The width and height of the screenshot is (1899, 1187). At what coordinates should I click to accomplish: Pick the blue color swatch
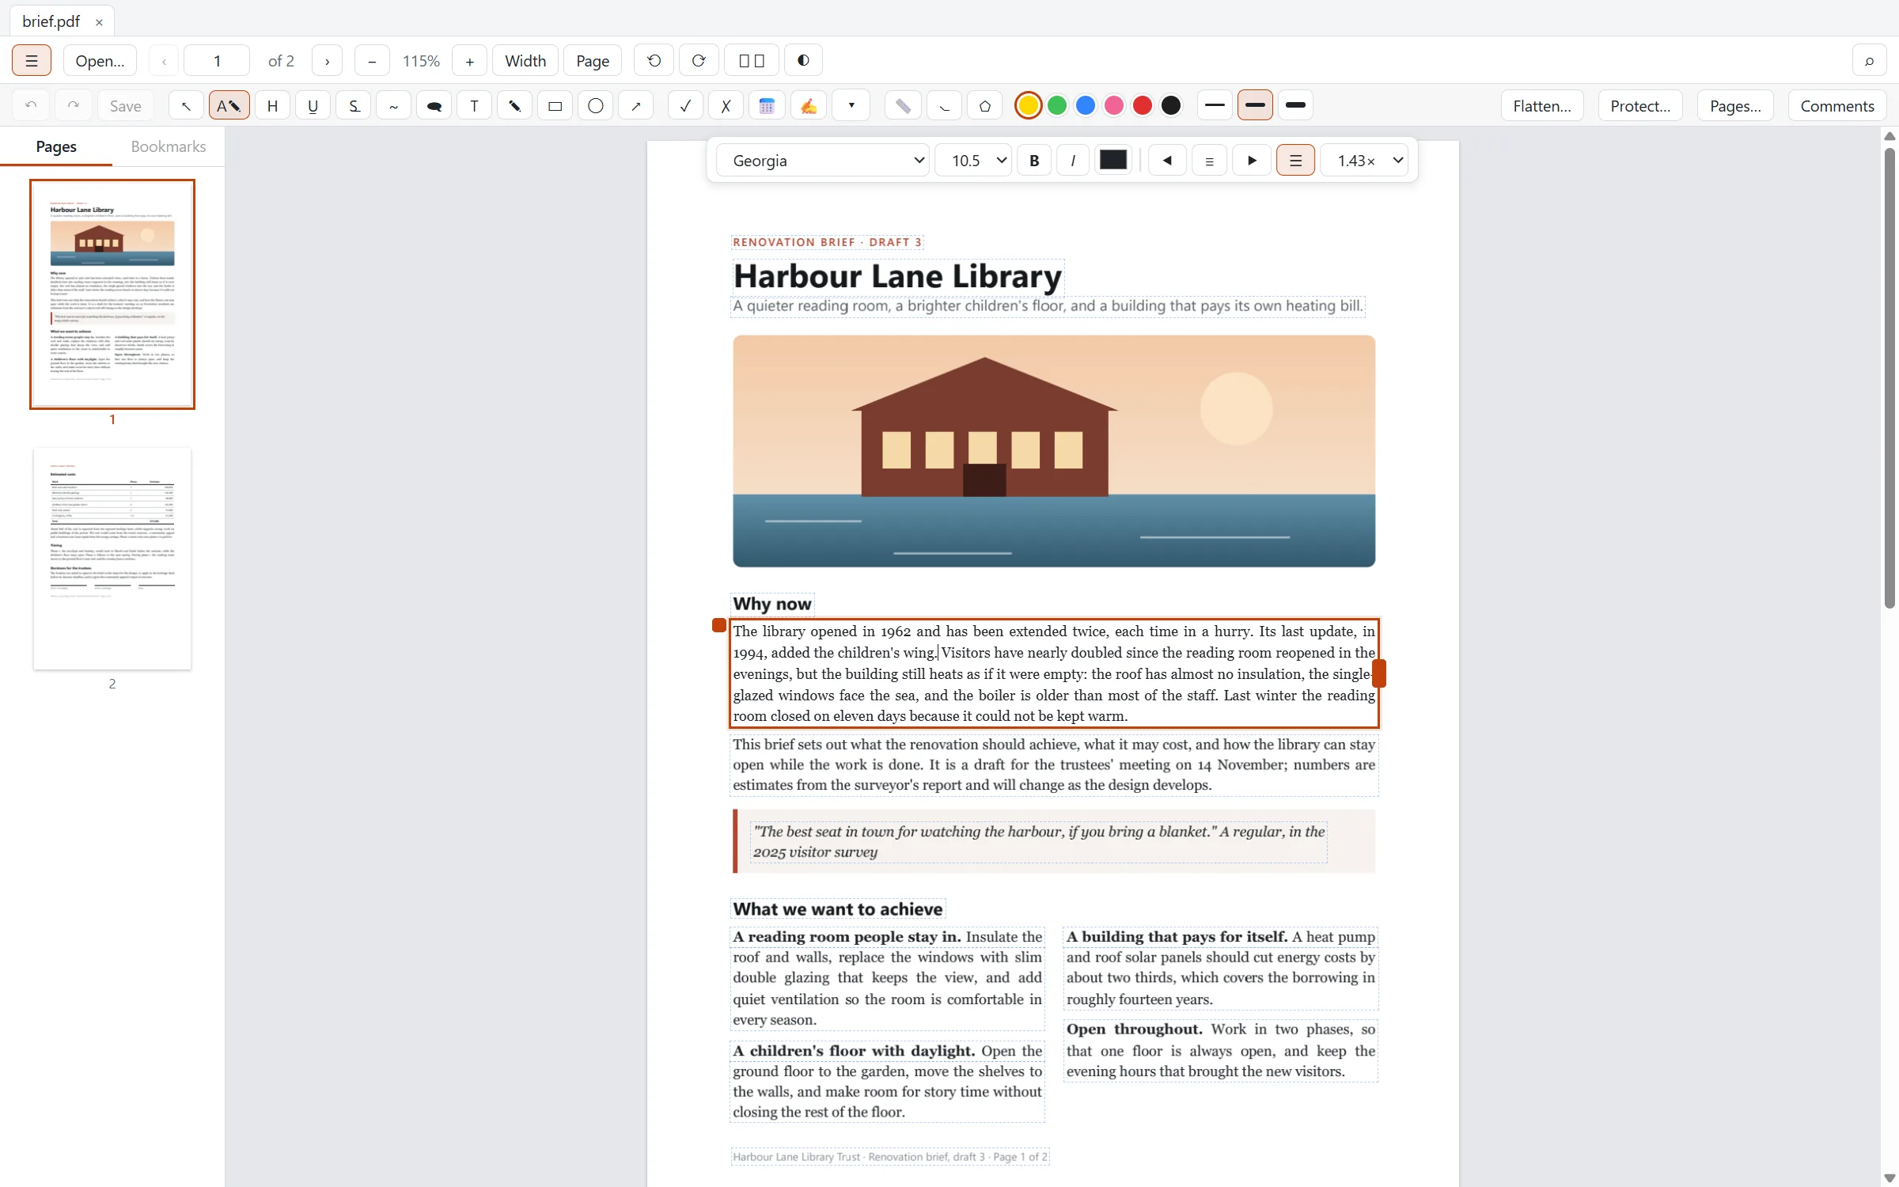(1086, 105)
